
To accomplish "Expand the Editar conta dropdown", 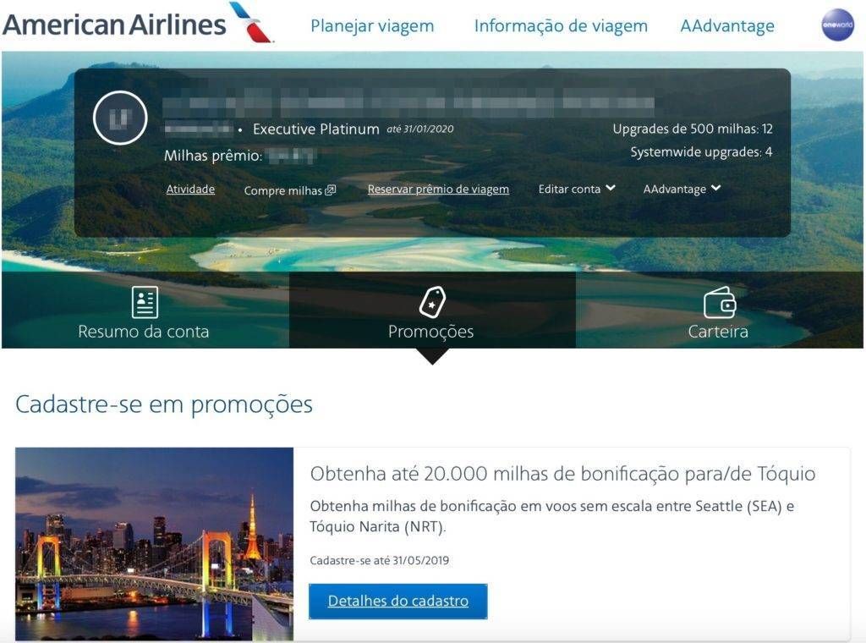I will [577, 189].
